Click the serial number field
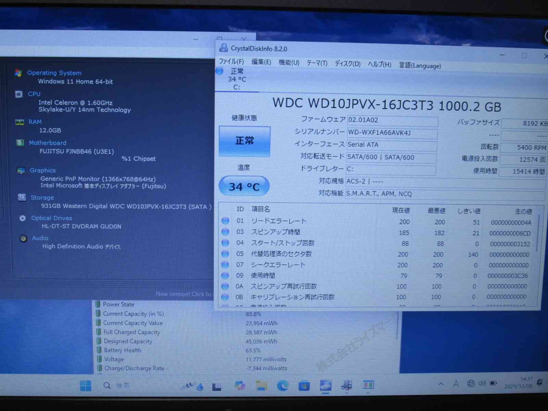548x411 pixels. [392, 133]
